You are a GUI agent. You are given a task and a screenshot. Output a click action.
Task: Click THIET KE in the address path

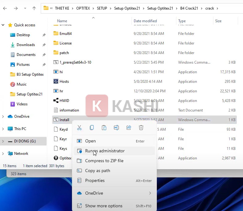pyautogui.click(x=62, y=8)
